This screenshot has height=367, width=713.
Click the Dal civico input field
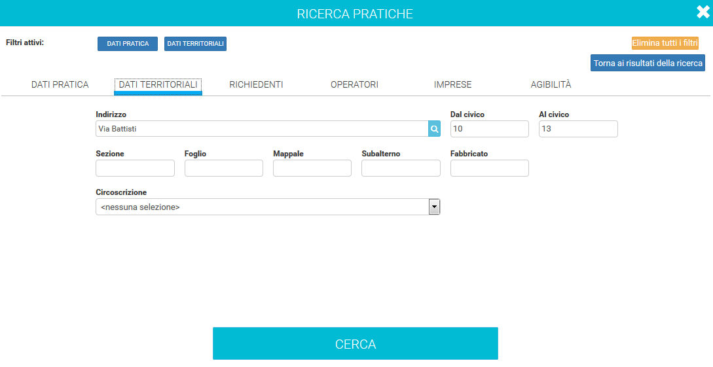489,129
